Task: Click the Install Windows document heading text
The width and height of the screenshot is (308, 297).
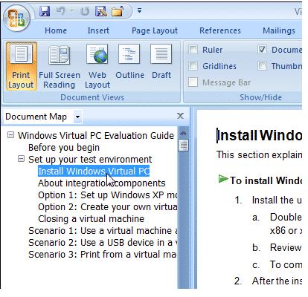Action: [260, 135]
